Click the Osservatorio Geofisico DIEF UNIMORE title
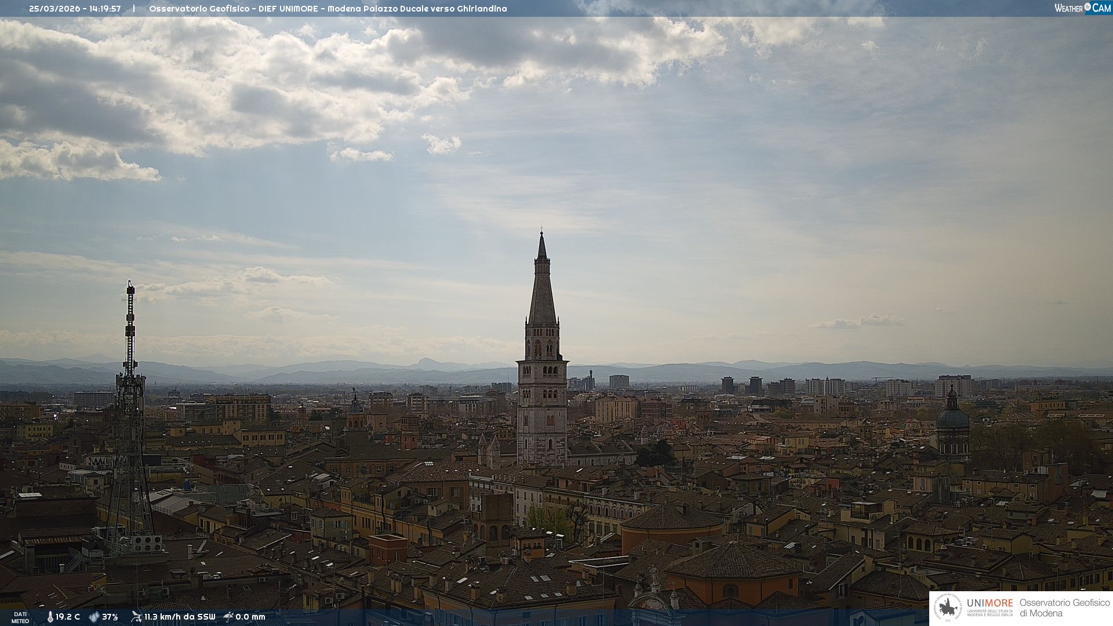Screen dimensions: 1113x626 tap(328, 9)
